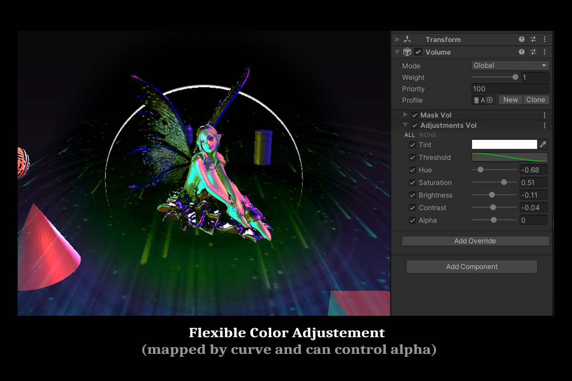Image resolution: width=572 pixels, height=381 pixels.
Task: Click NONE to disable all adjustments
Action: (x=428, y=135)
